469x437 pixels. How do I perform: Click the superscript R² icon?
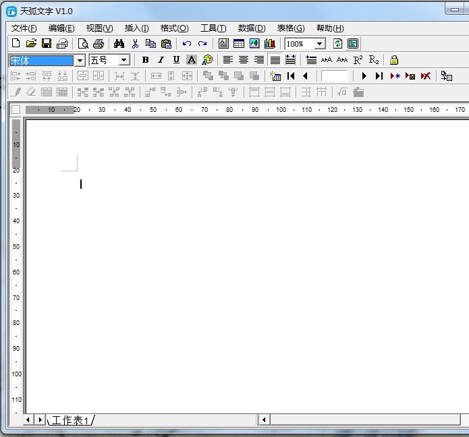(358, 60)
